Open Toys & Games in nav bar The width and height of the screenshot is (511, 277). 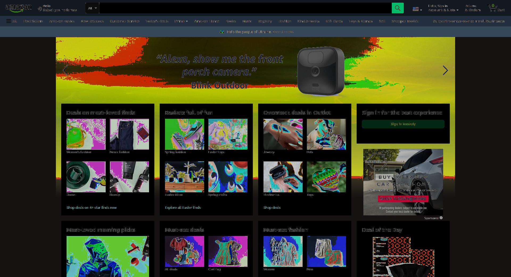tap(361, 21)
